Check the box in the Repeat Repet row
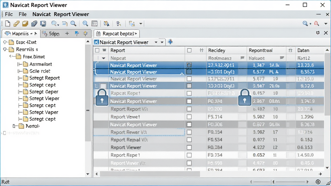Viewport: 331px width, 186px height. tap(189, 93)
